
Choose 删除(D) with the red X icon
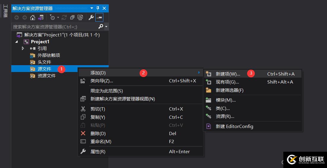pyautogui.click(x=140, y=133)
